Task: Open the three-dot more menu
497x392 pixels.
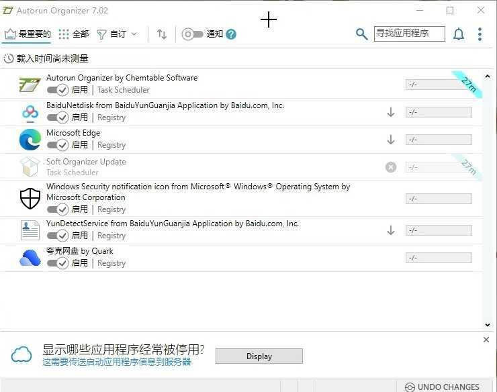Action: click(x=480, y=34)
